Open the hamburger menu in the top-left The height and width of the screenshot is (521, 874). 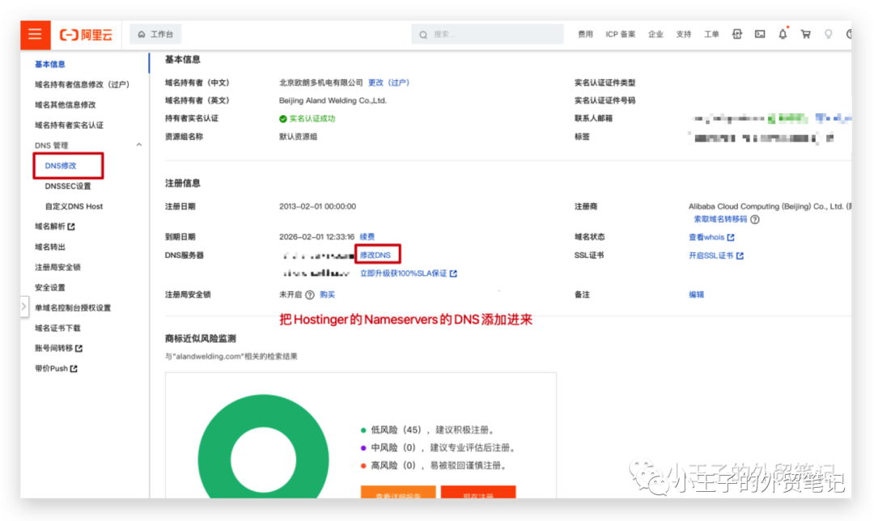click(35, 34)
